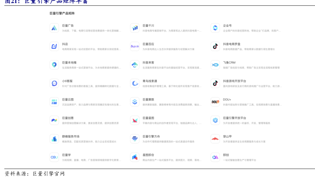The image size is (315, 182).
Task: Select the 小6客服 robot face icon
Action: (54, 83)
